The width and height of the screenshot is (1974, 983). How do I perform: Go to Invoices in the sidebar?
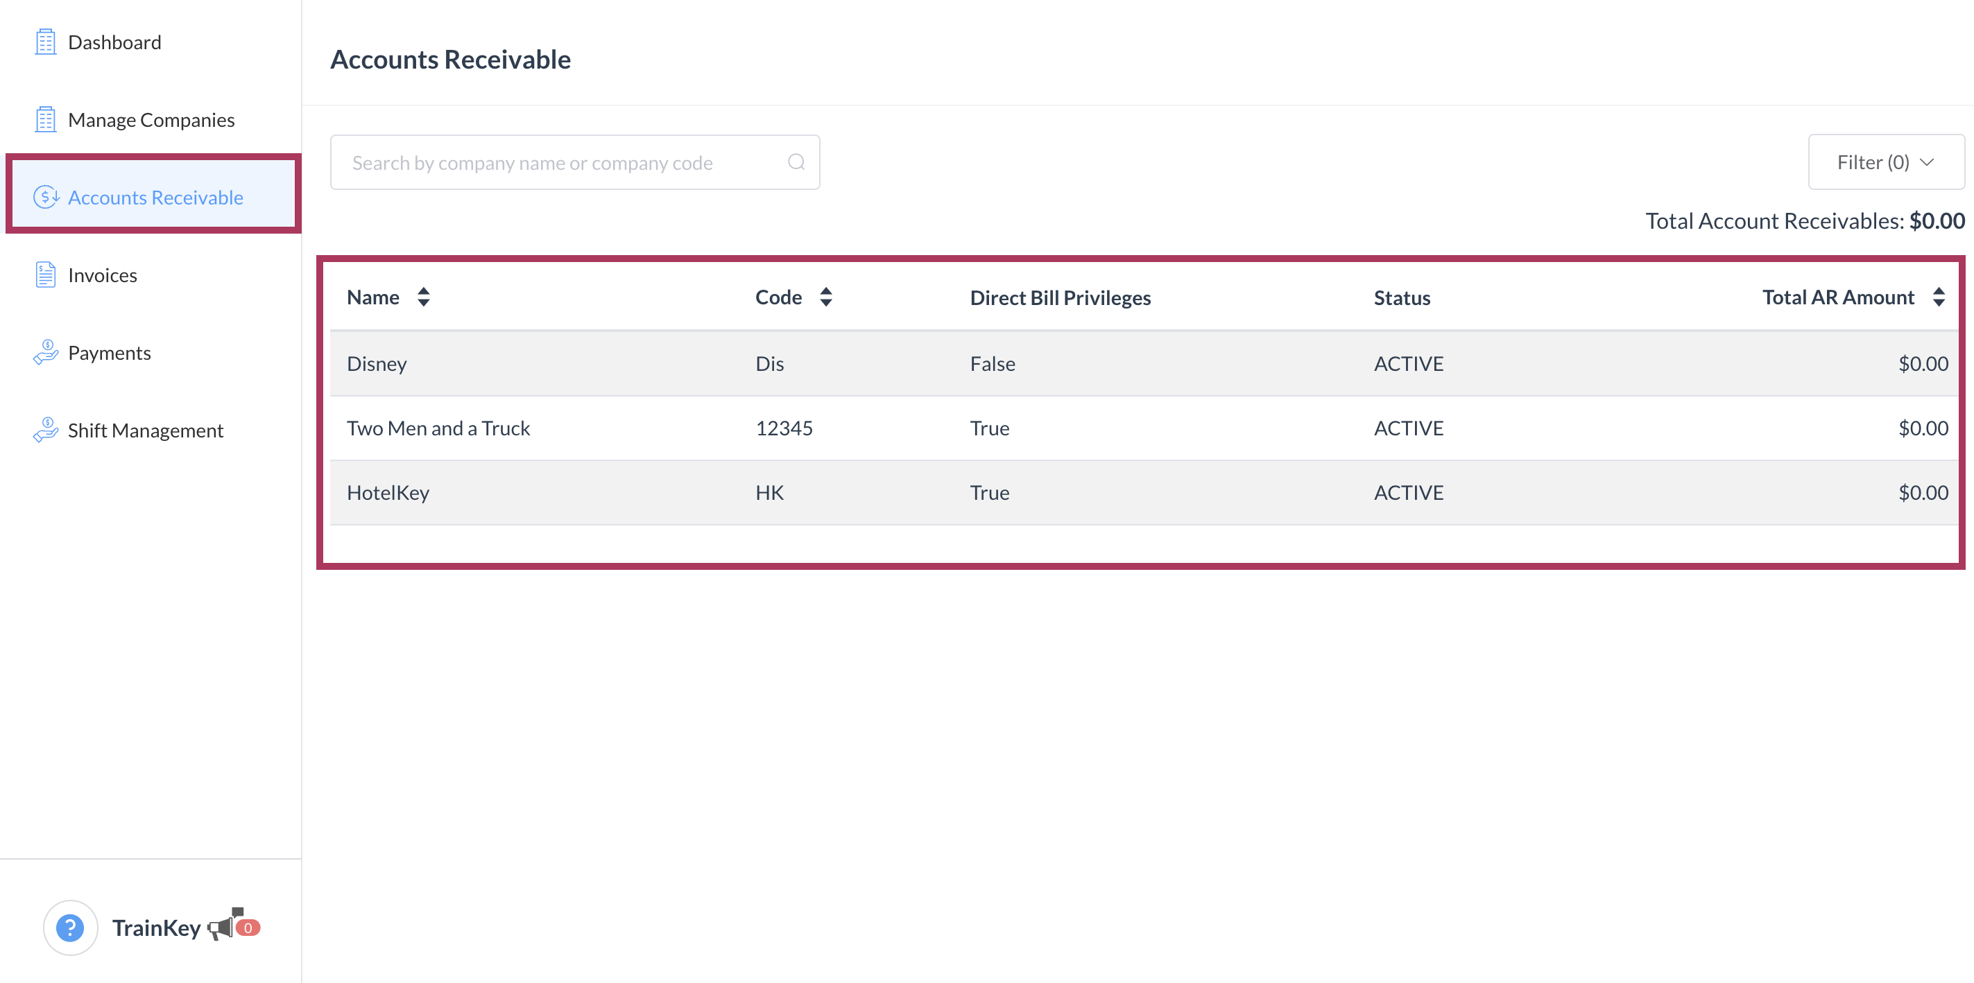(103, 275)
